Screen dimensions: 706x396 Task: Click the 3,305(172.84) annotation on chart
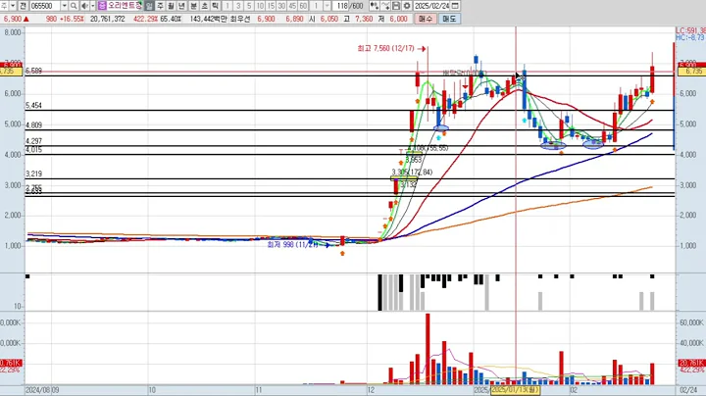click(412, 172)
